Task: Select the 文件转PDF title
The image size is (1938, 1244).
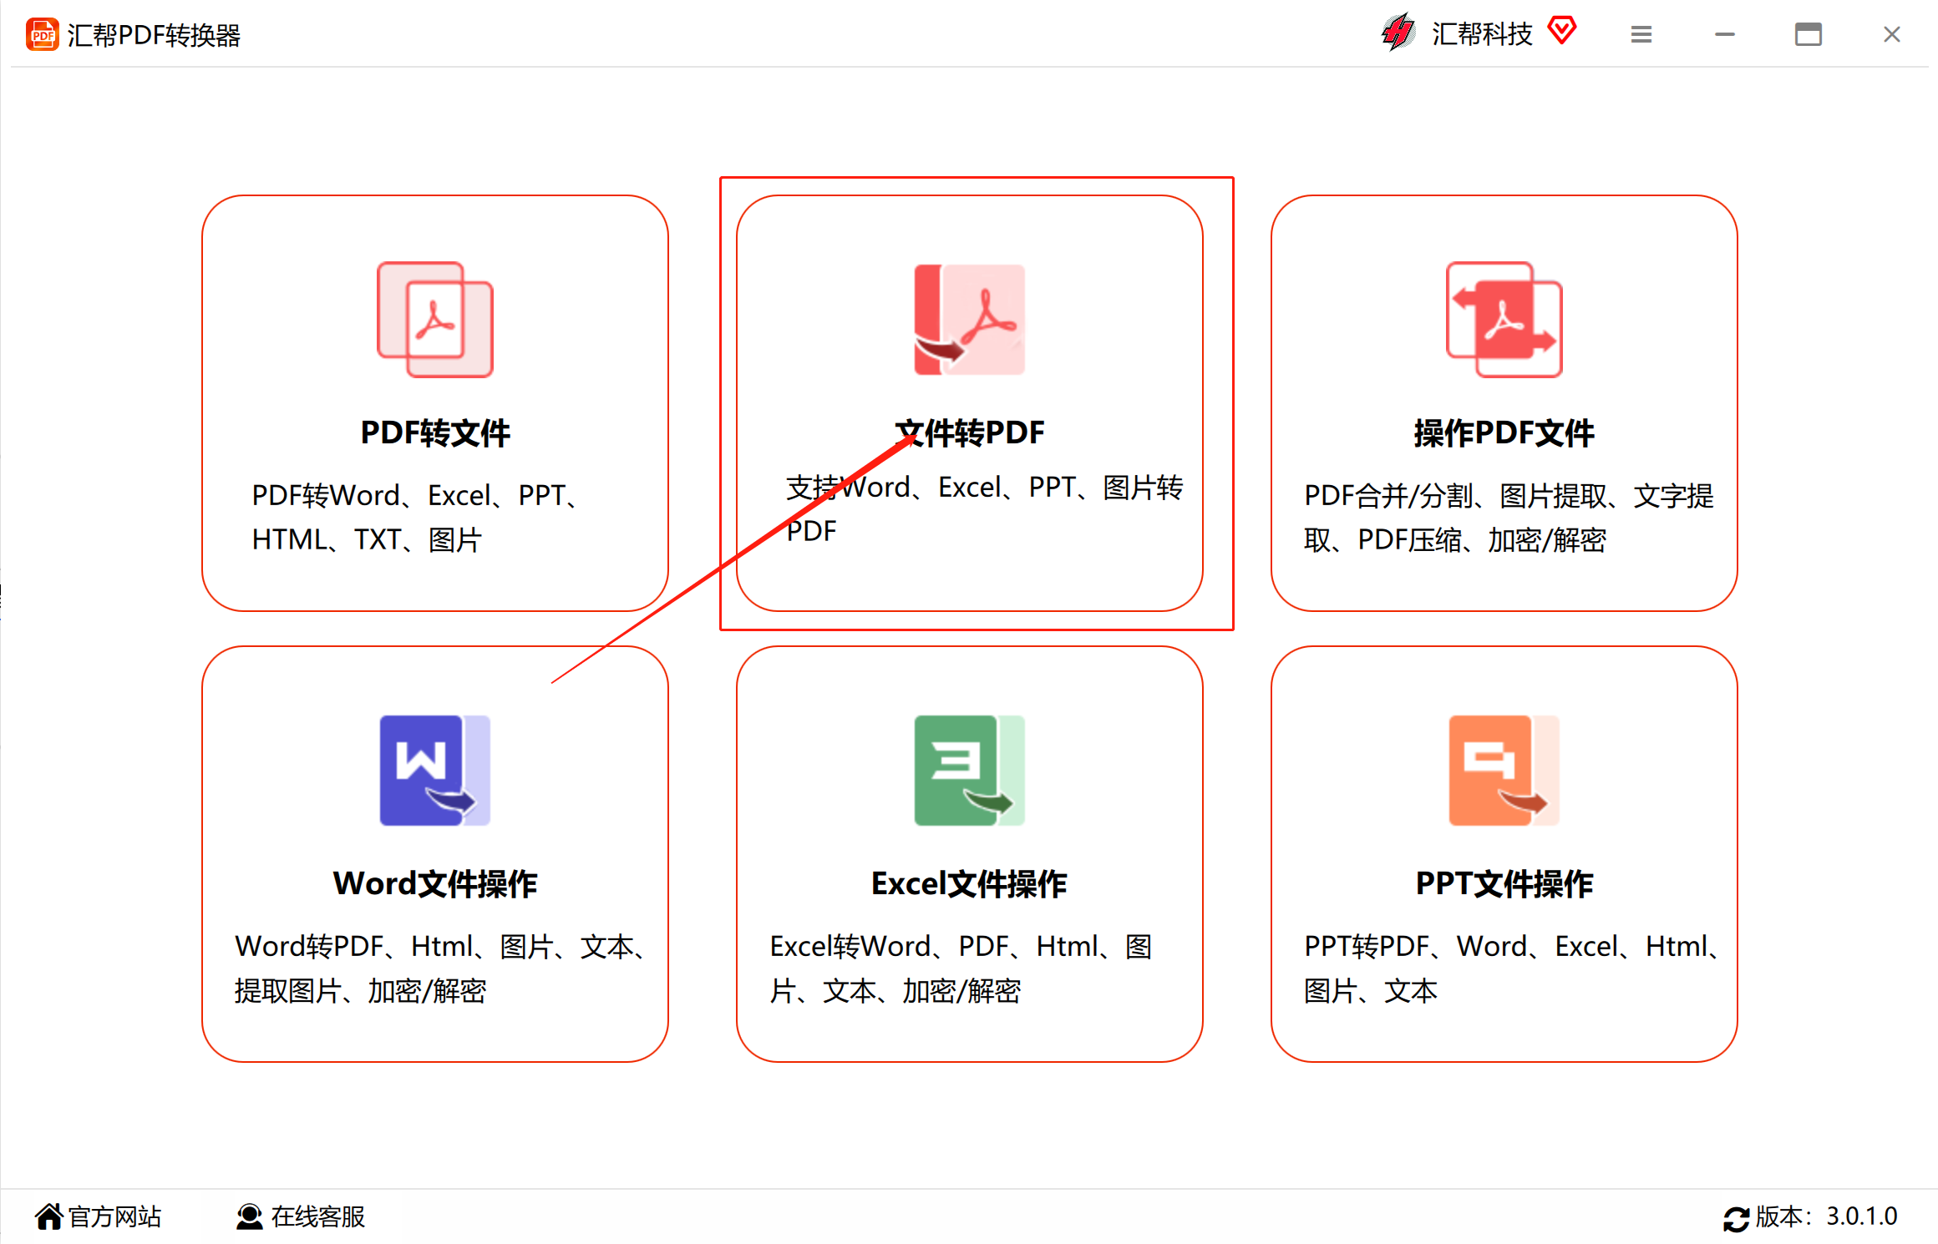Action: pyautogui.click(x=969, y=432)
